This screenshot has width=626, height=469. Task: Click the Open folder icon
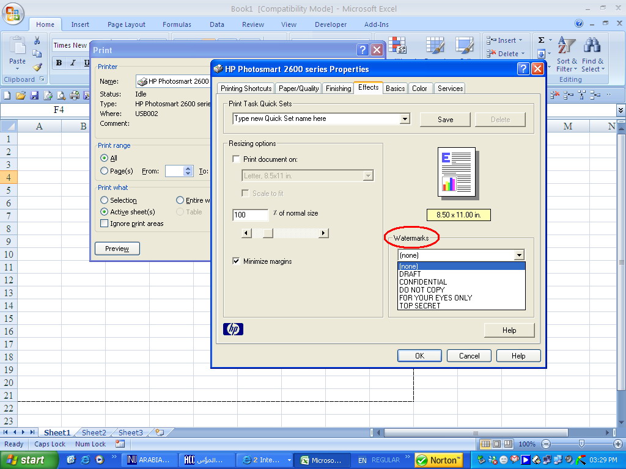point(20,95)
